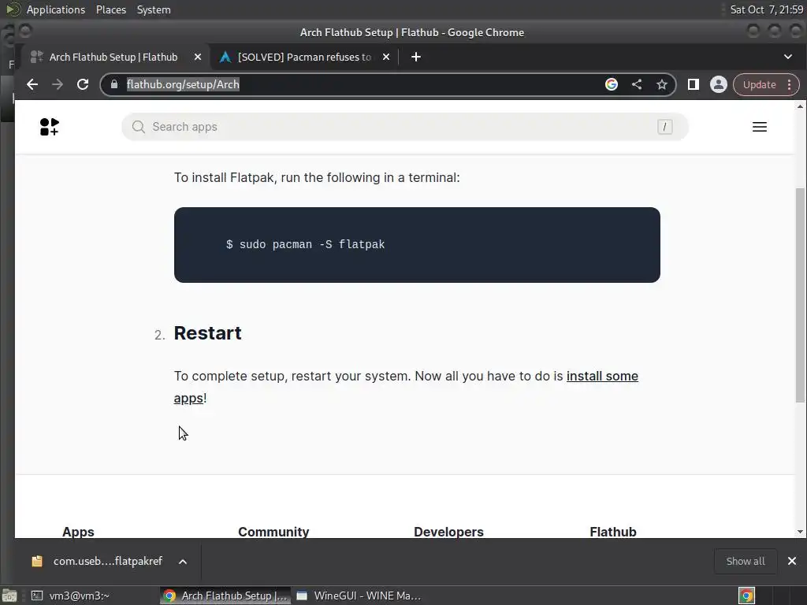The width and height of the screenshot is (807, 605).
Task: Close the downloads bar
Action: (x=792, y=561)
